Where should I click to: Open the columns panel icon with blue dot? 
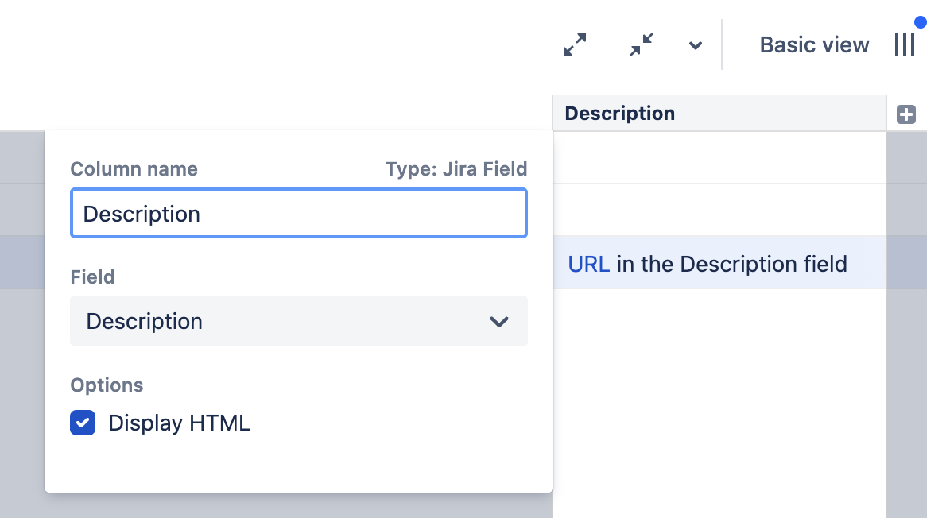coord(905,44)
